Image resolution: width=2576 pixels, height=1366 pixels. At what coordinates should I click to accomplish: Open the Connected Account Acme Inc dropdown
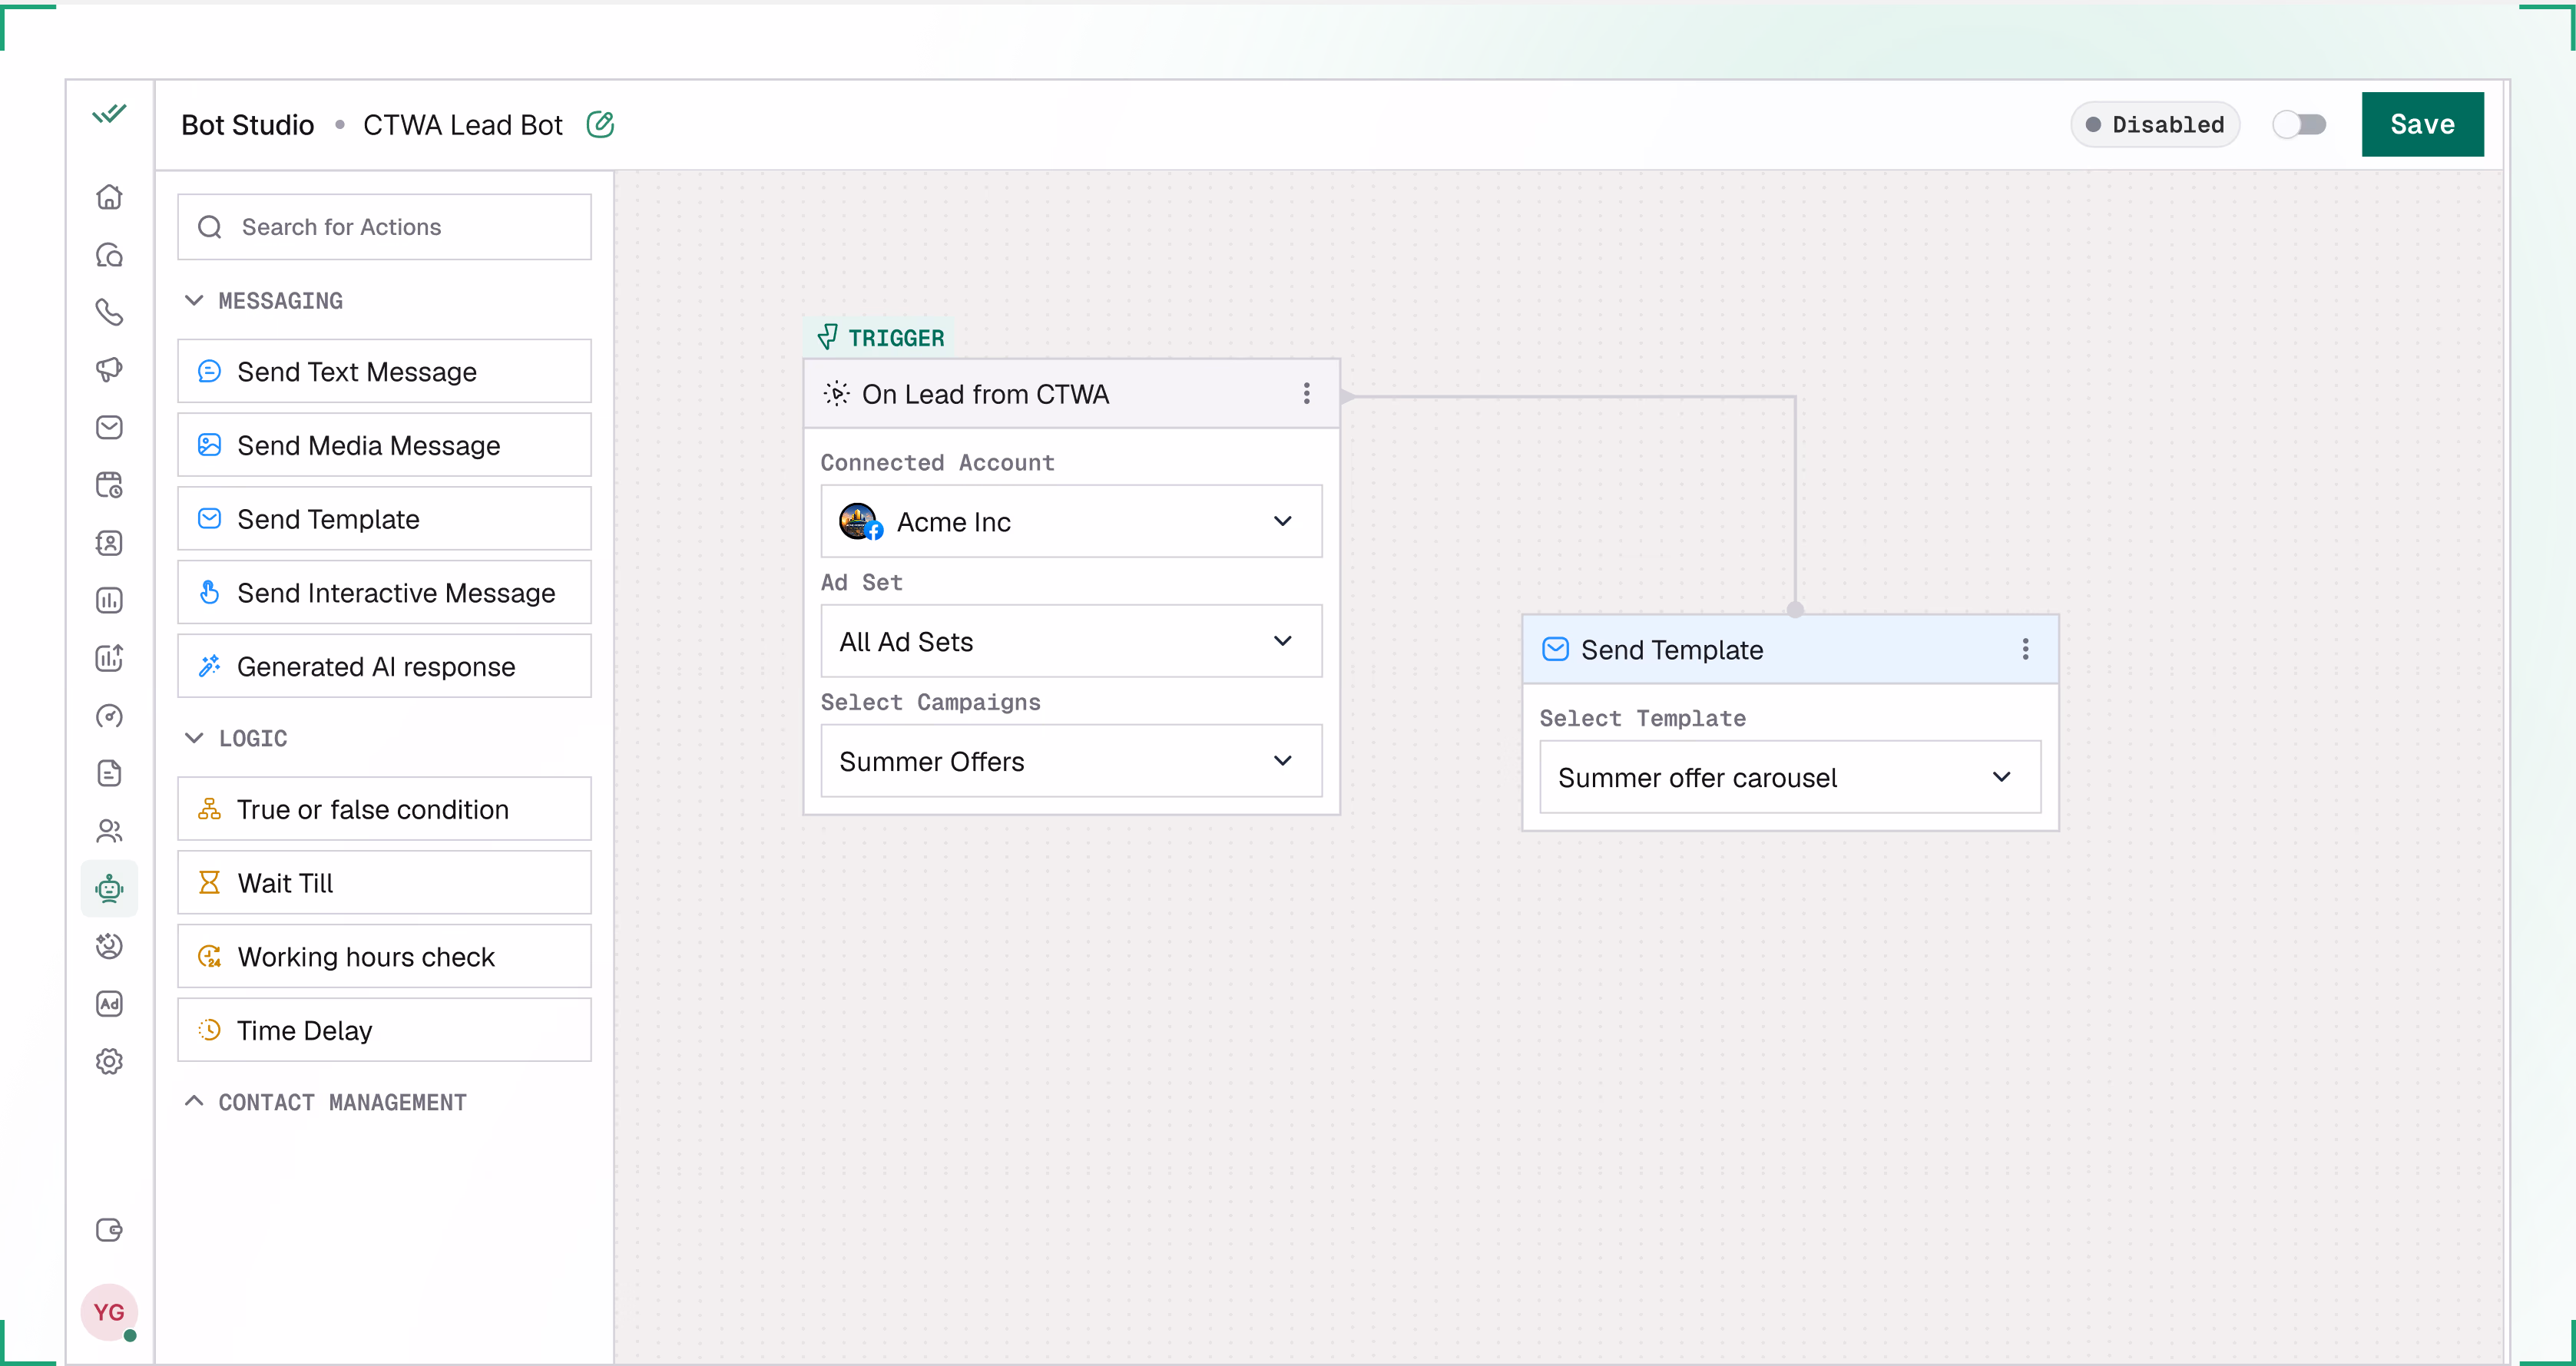click(x=1070, y=521)
